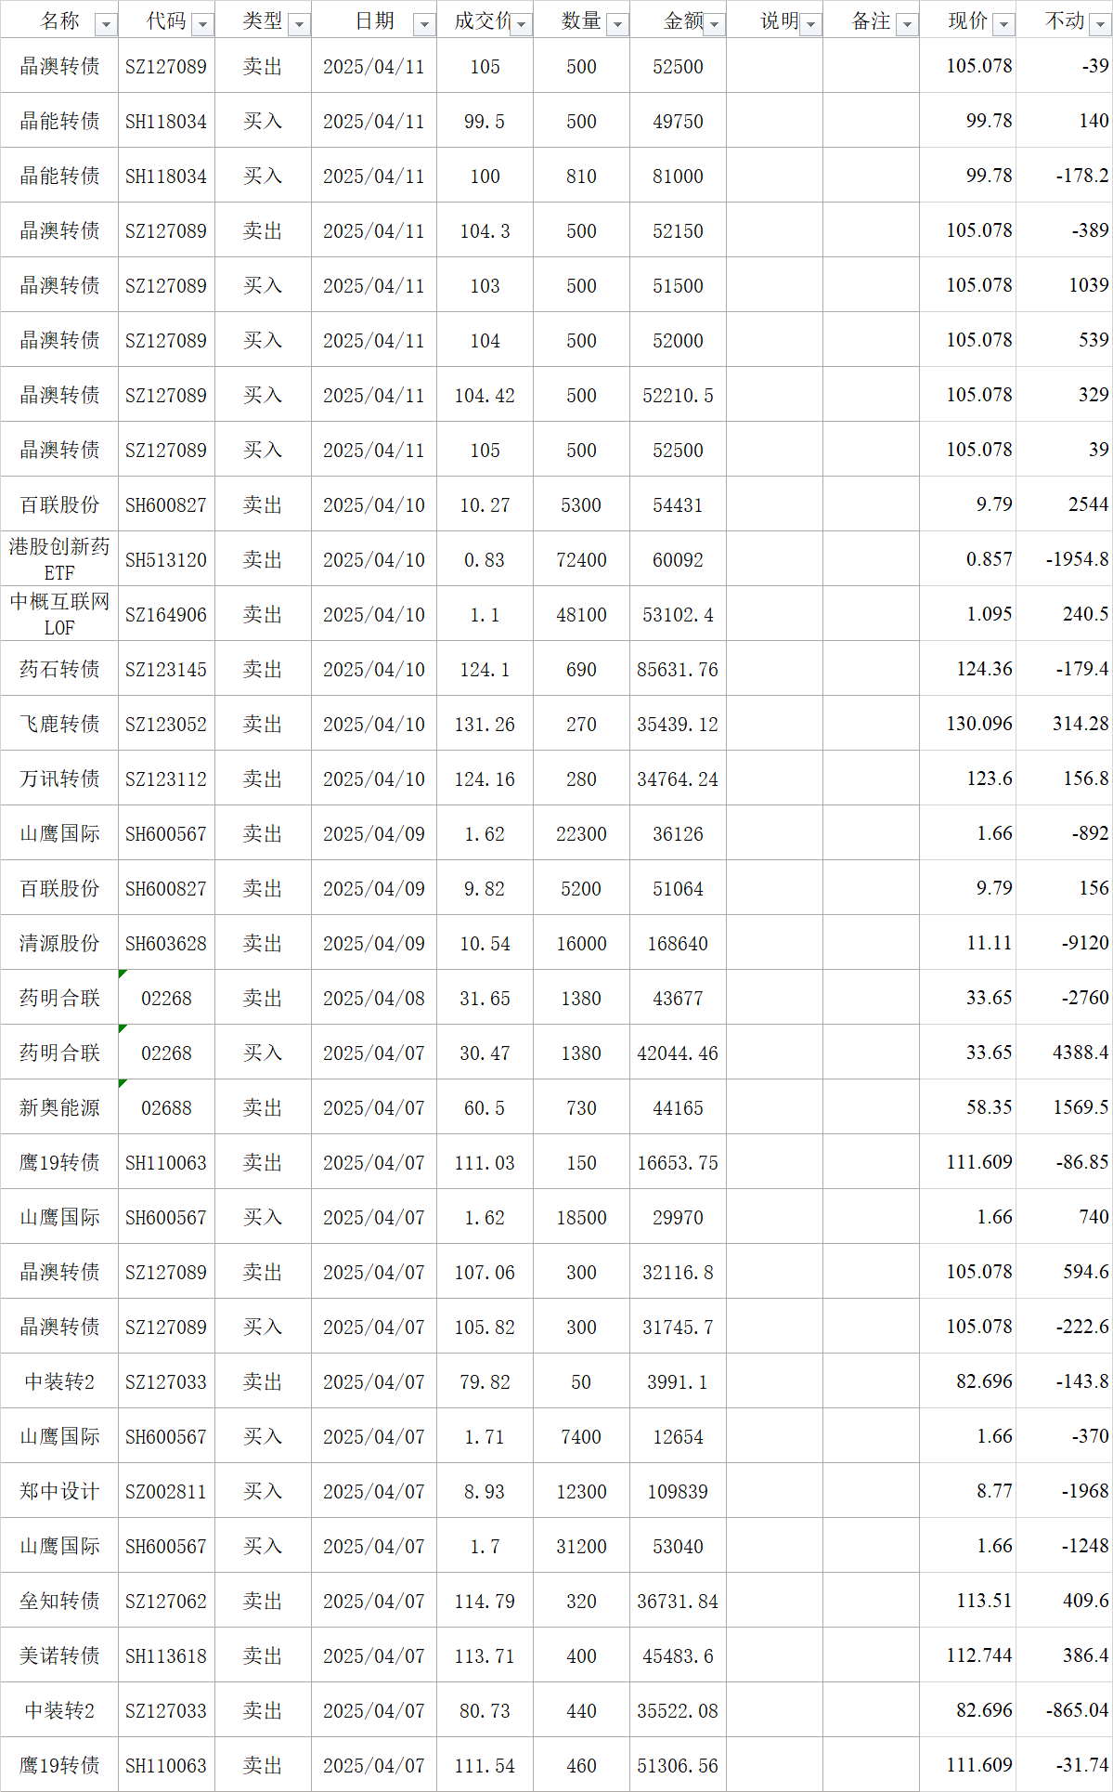
Task: Select the 药石转债 name cell
Action: coord(59,669)
